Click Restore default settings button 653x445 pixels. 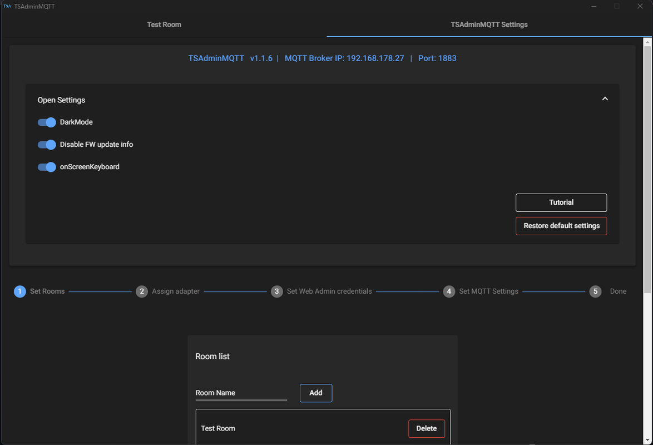pos(561,226)
